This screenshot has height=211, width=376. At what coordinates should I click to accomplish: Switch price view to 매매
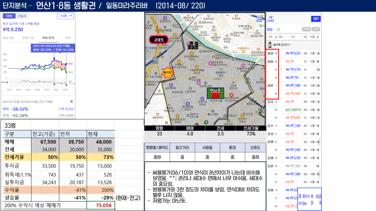(9, 16)
